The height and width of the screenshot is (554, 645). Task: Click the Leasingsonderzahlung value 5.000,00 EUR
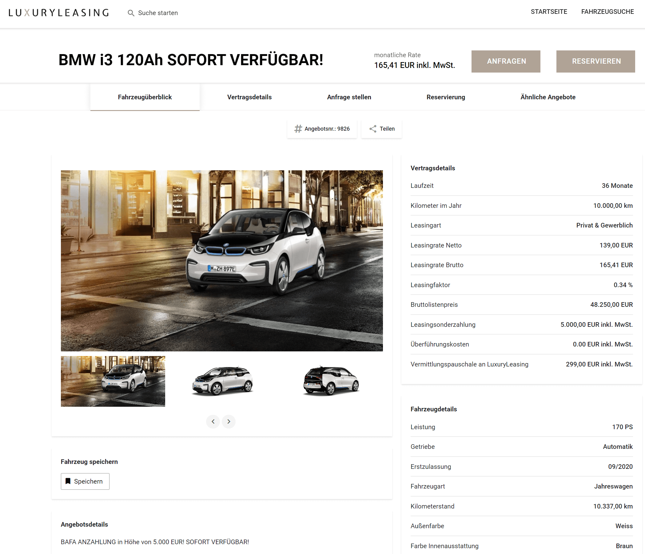[x=596, y=324]
